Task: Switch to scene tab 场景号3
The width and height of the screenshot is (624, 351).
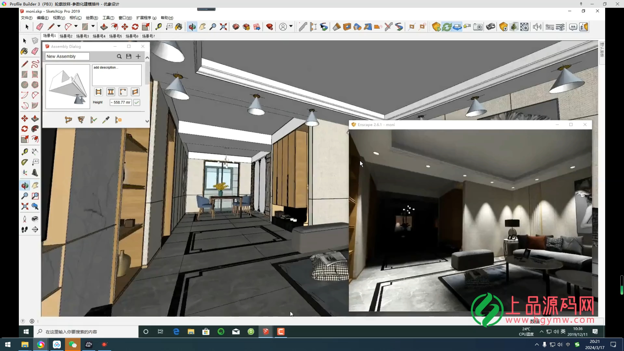Action: [83, 36]
